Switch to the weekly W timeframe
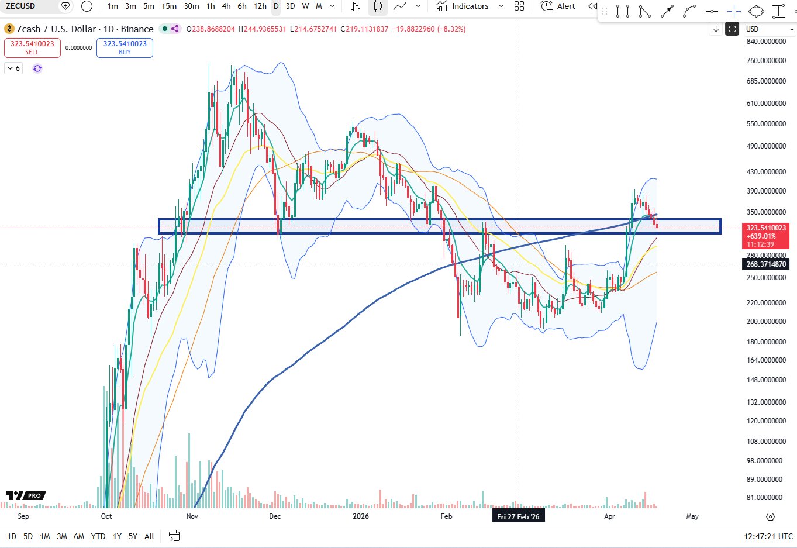This screenshot has width=797, height=548. click(305, 6)
